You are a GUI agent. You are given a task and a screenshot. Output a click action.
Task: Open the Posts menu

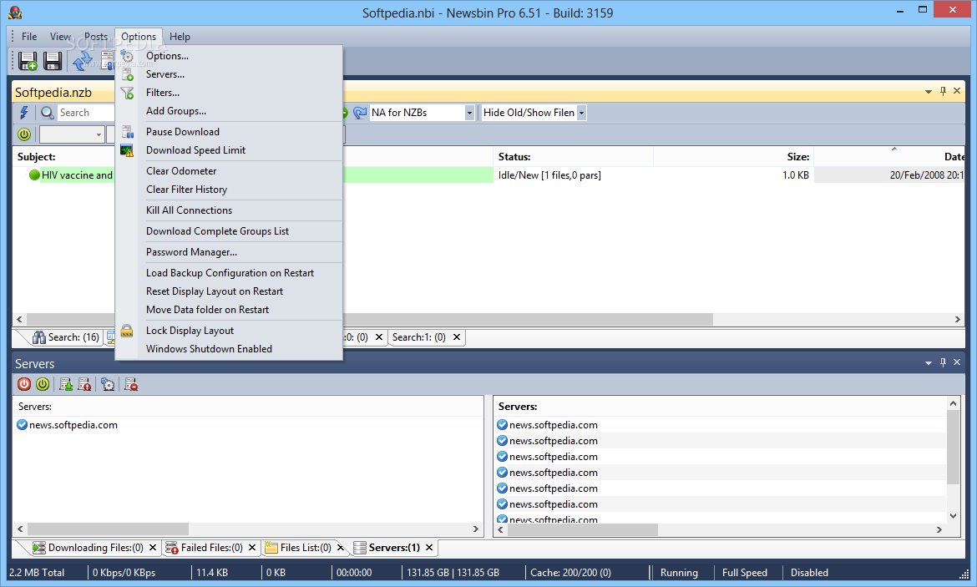tap(96, 36)
